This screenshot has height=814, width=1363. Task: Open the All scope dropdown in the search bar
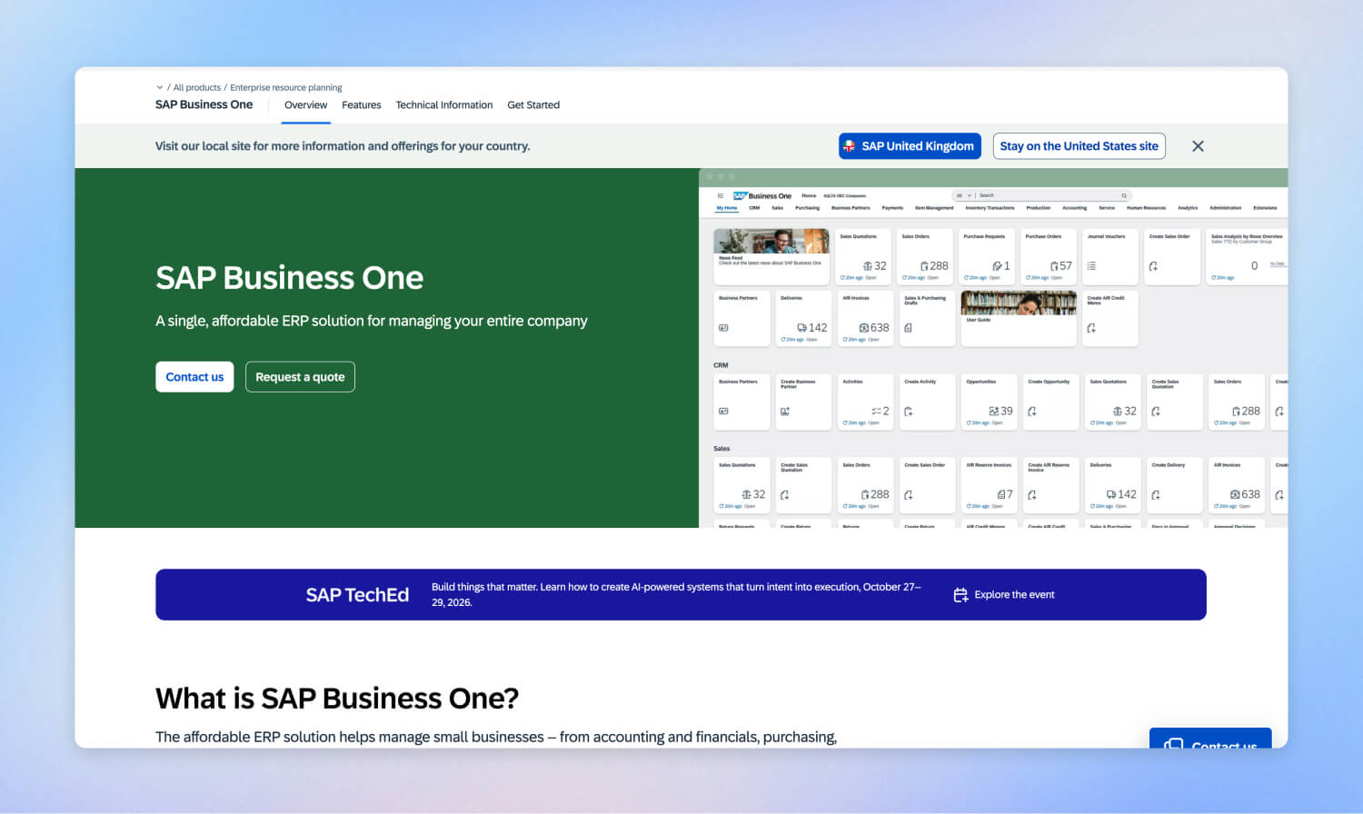tap(964, 195)
